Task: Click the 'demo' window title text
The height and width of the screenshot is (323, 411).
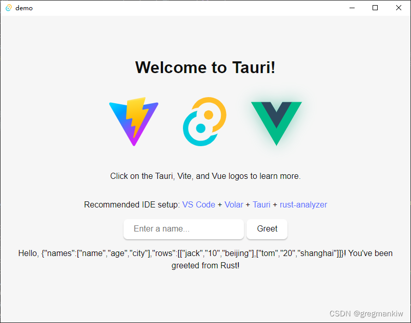Action: [x=24, y=8]
